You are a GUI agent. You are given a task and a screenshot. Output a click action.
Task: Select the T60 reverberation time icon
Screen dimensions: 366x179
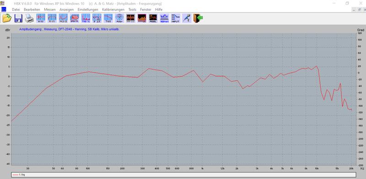108,18
